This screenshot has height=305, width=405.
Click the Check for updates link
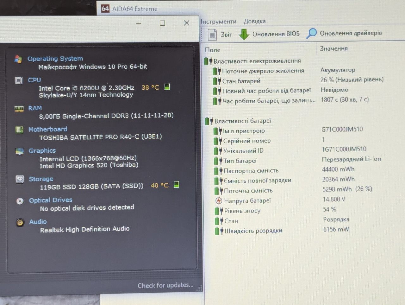tap(165, 285)
